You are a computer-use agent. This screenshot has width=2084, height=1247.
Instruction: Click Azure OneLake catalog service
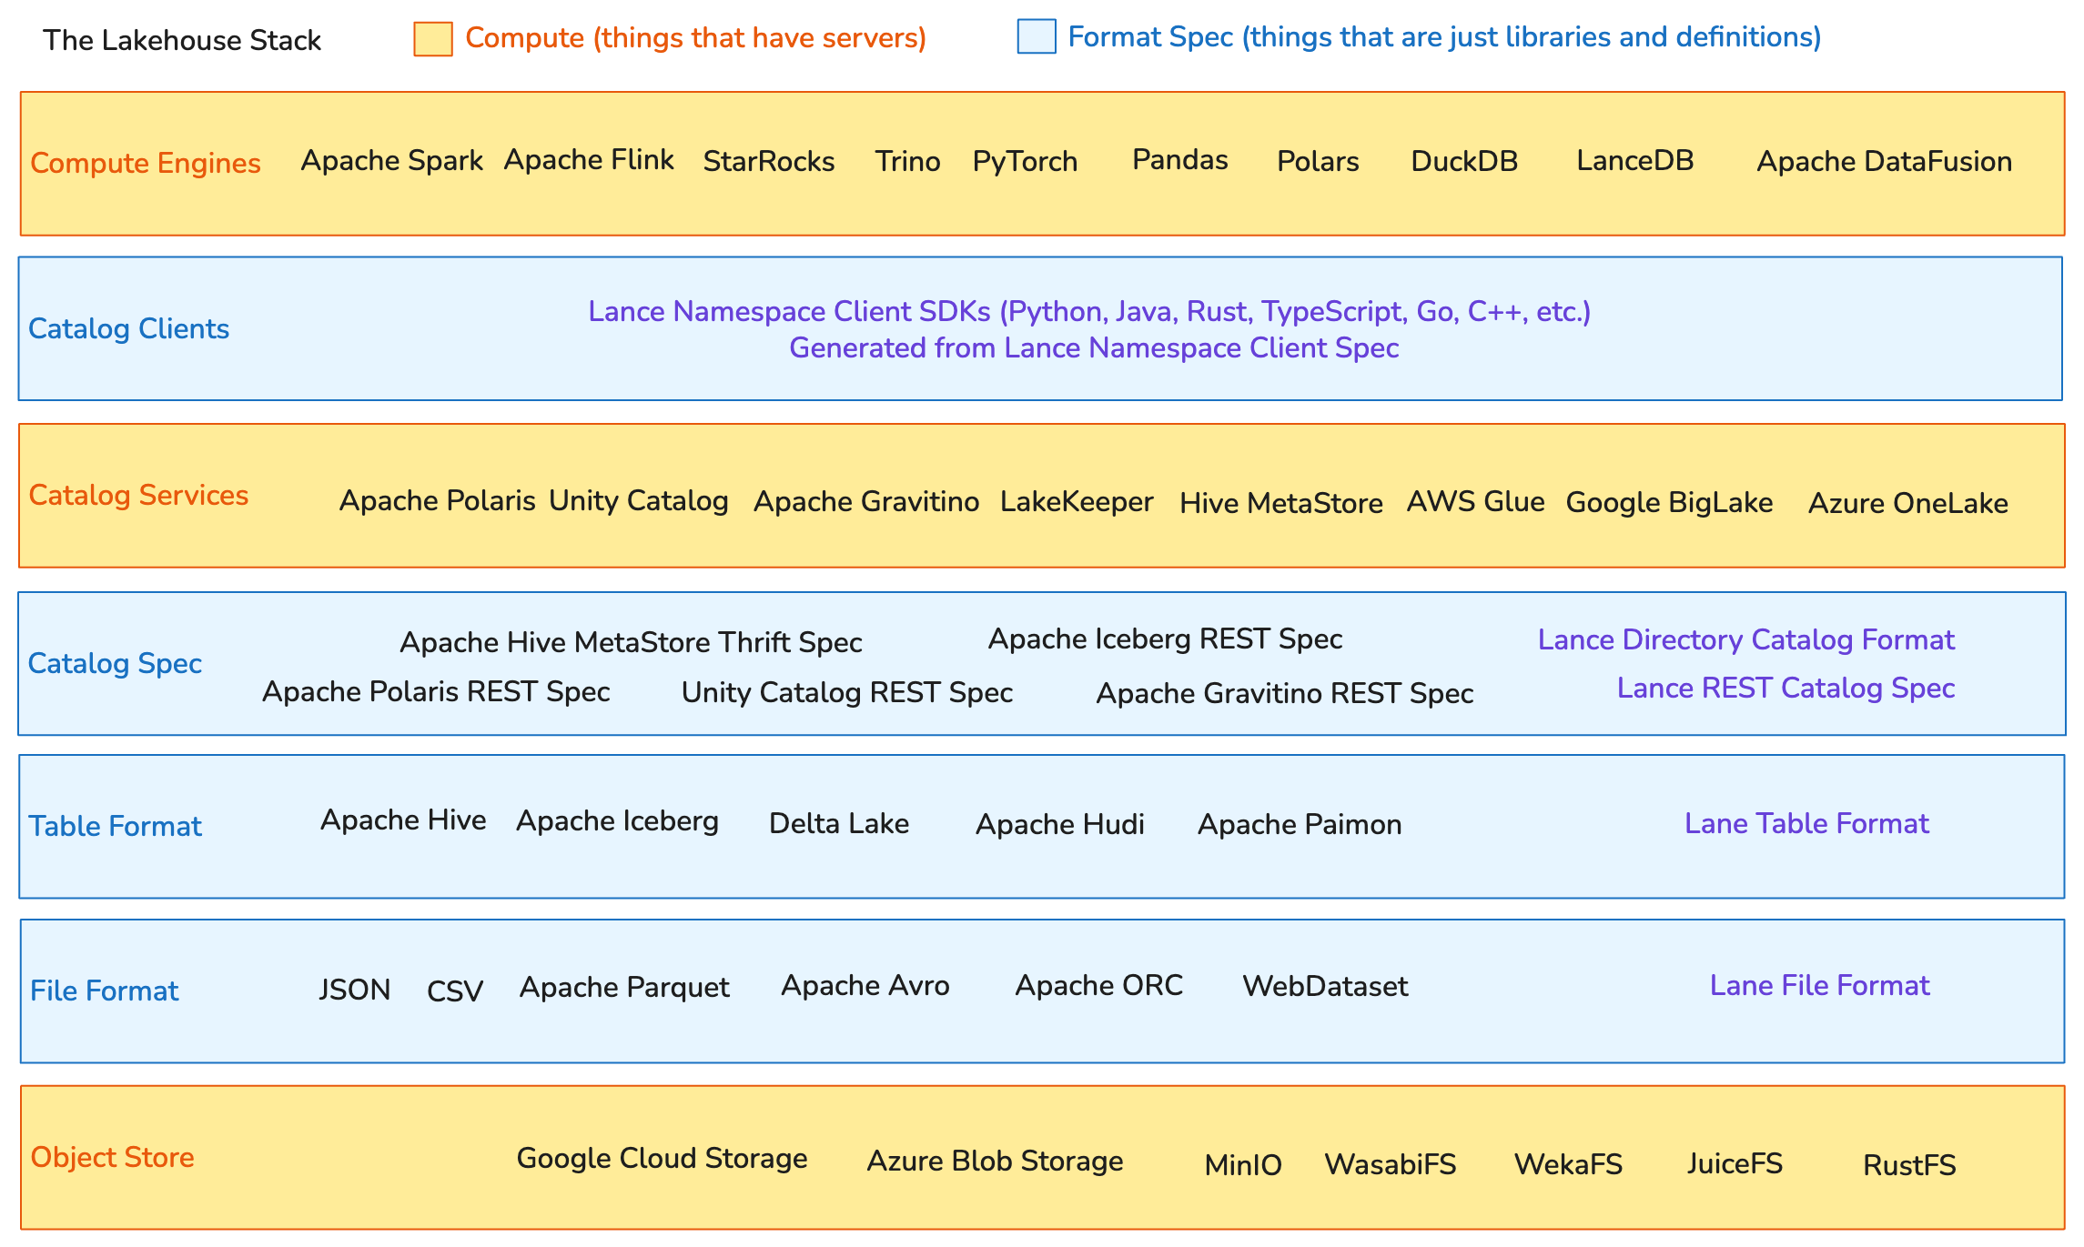(x=1907, y=503)
